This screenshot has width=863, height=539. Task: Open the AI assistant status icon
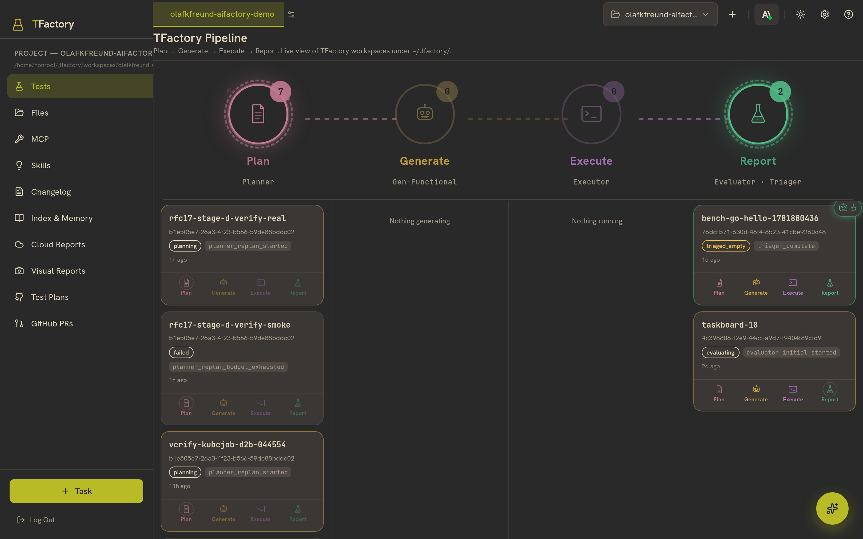[x=766, y=14]
